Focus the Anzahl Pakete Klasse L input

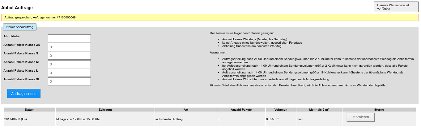click(x=69, y=73)
